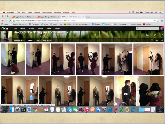Open the Downloads folder in the dock
Viewport: 165px width, 124px height.
coord(141,110)
